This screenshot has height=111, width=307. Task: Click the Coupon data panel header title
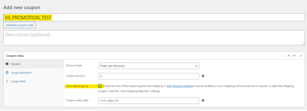click(15, 55)
